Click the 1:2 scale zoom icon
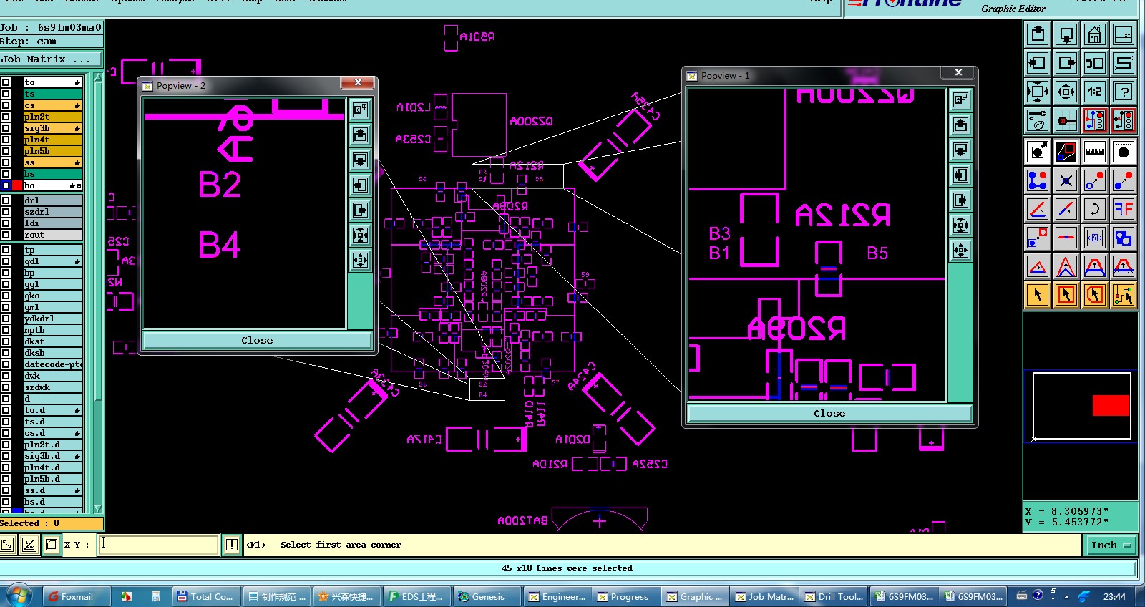The height and width of the screenshot is (607, 1145). [x=1095, y=92]
